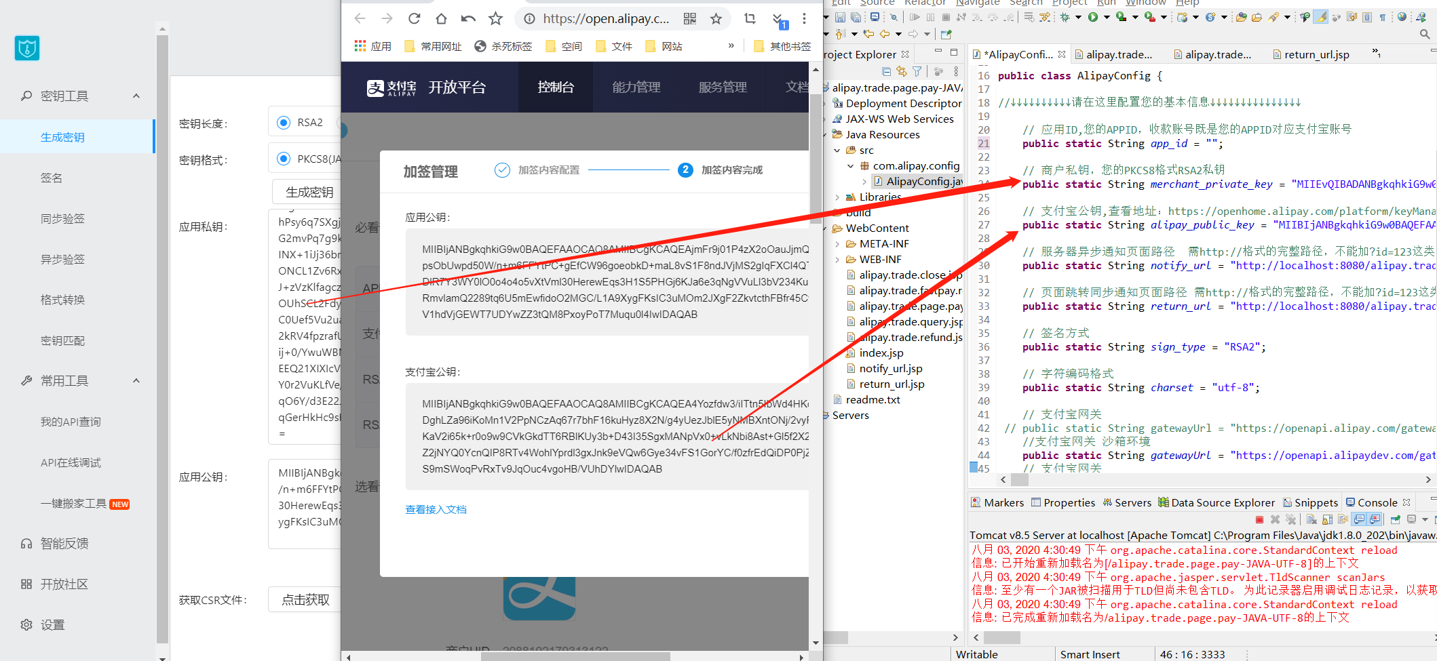Select the PKCS8 key format radio
Image resolution: width=1437 pixels, height=661 pixels.
(284, 159)
